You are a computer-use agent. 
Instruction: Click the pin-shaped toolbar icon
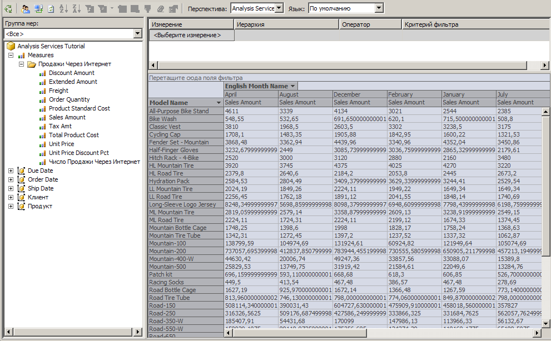click(147, 9)
